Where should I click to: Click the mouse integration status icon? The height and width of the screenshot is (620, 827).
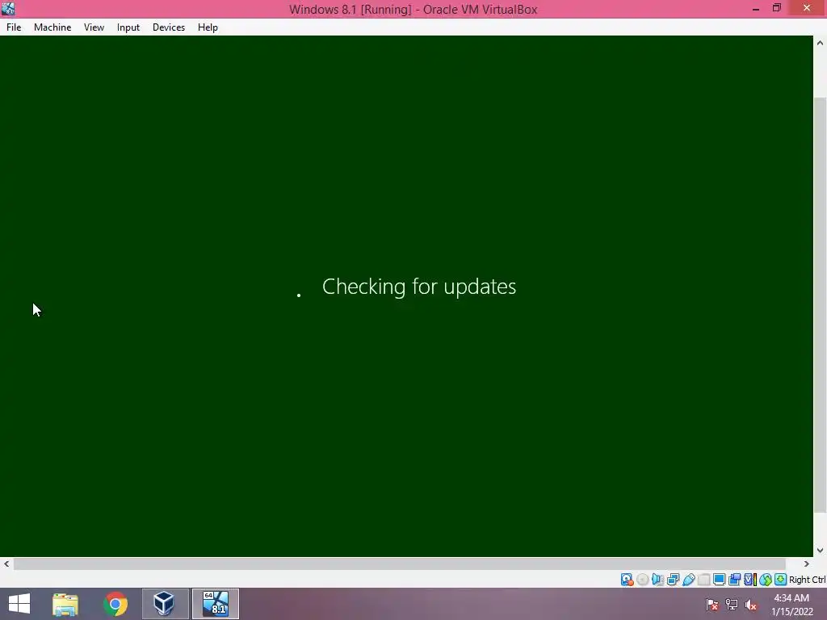(x=766, y=580)
